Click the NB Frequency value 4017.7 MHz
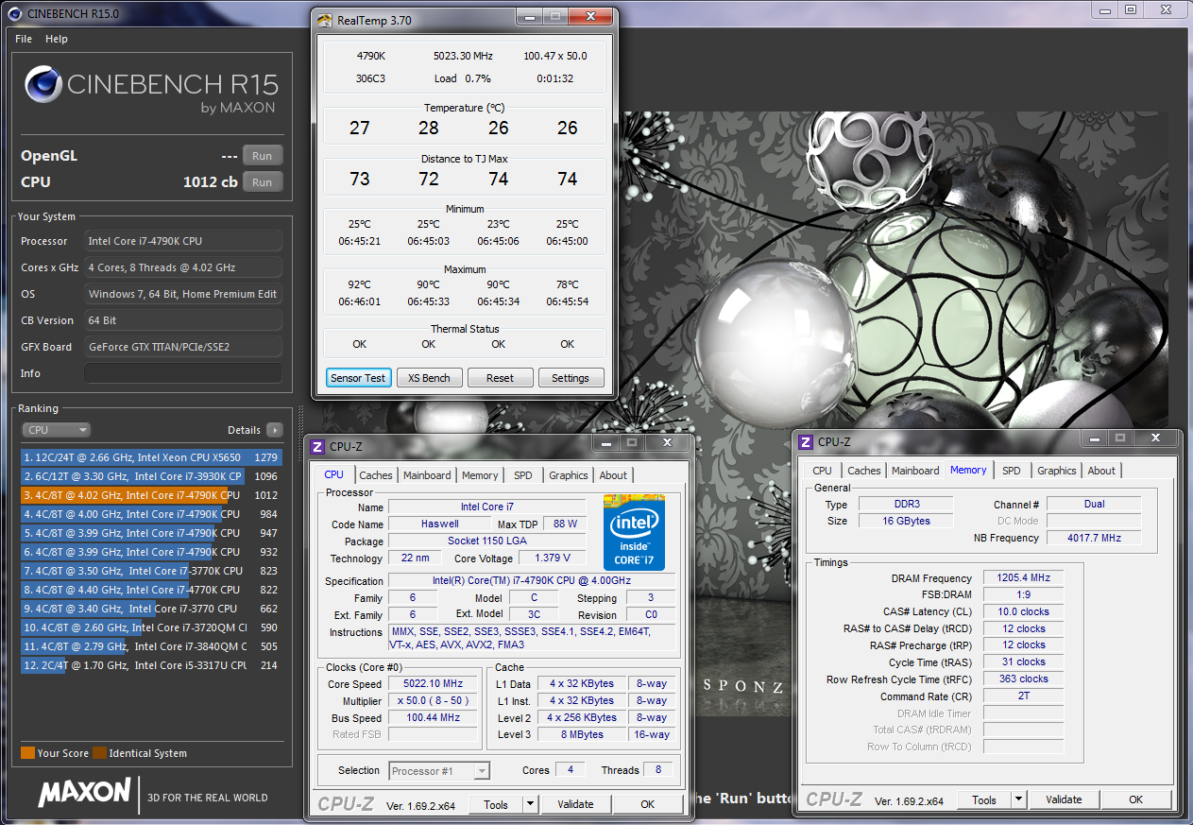 coord(1093,538)
